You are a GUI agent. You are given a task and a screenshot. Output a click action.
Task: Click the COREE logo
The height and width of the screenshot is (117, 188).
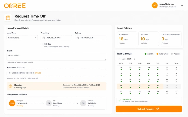click(x=15, y=6)
